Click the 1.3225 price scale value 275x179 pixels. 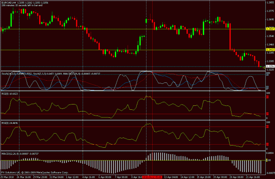pyautogui.click(x=270, y=70)
